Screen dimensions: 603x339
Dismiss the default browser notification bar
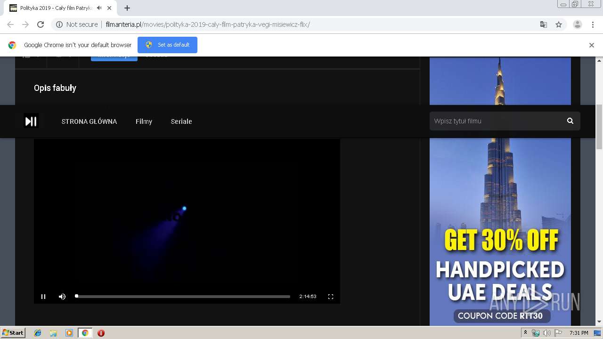(x=592, y=45)
